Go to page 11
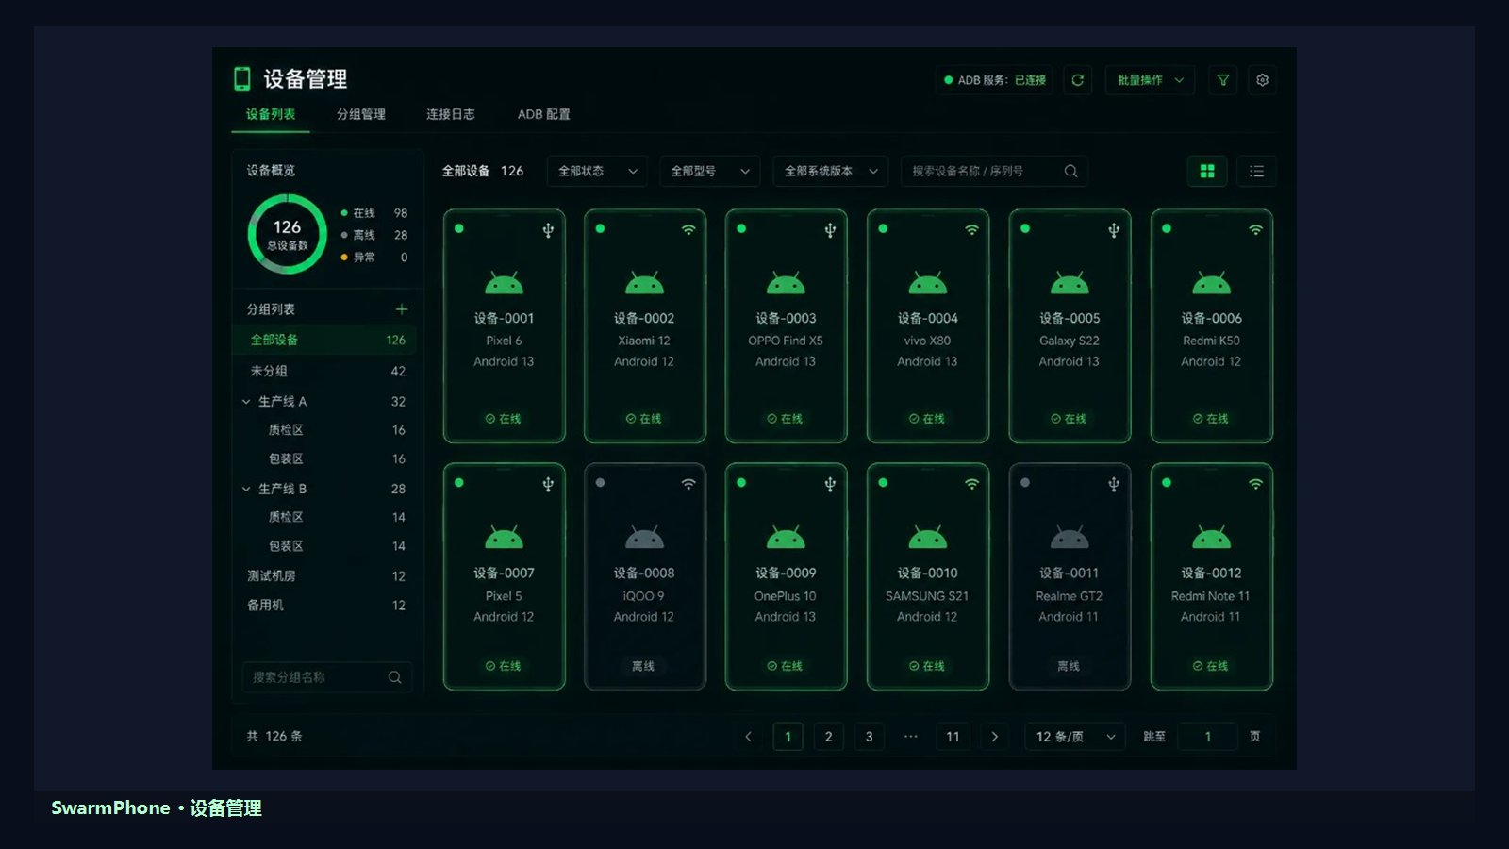1509x849 pixels. click(953, 737)
